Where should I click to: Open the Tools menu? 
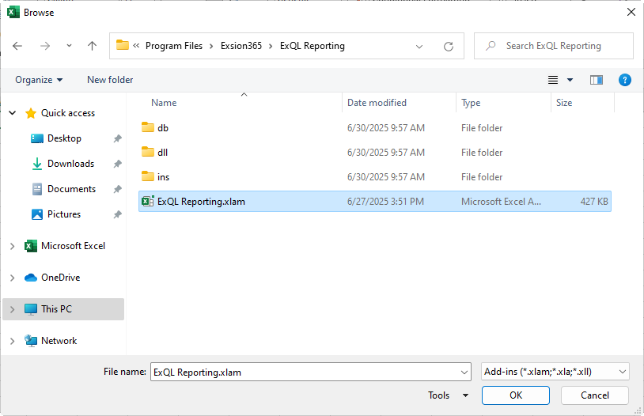tap(448, 395)
